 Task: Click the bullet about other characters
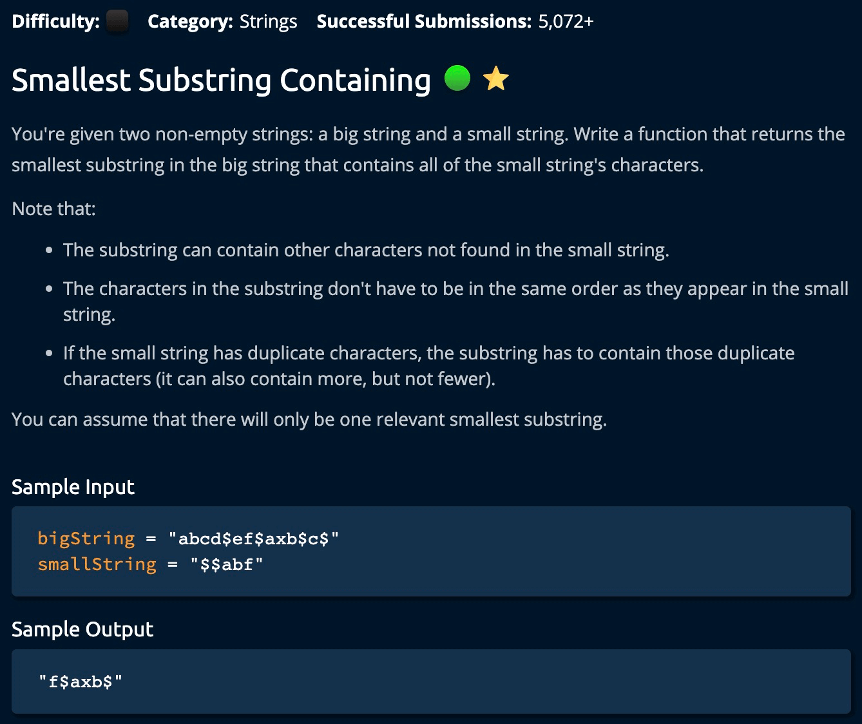tap(366, 250)
